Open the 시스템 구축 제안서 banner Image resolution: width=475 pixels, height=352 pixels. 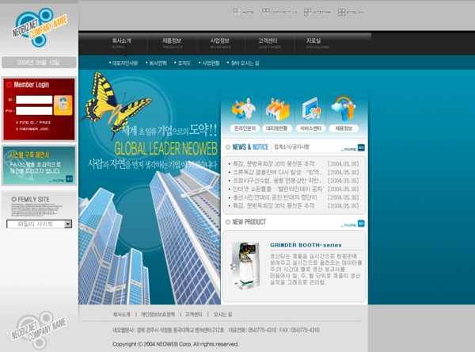39,166
